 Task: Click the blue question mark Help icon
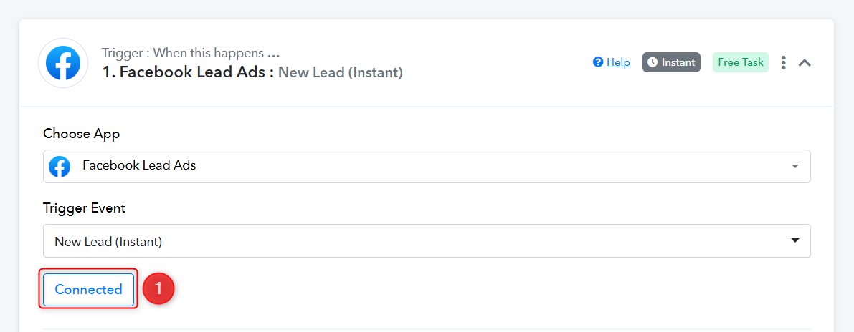tap(598, 62)
